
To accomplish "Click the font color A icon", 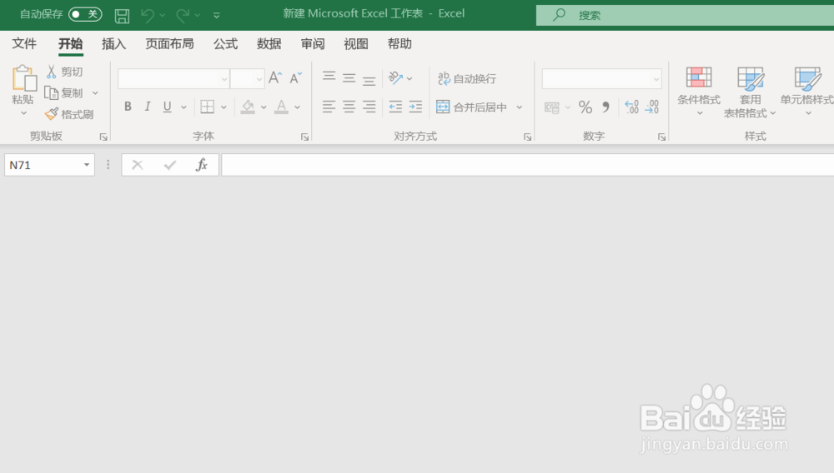I will point(281,107).
